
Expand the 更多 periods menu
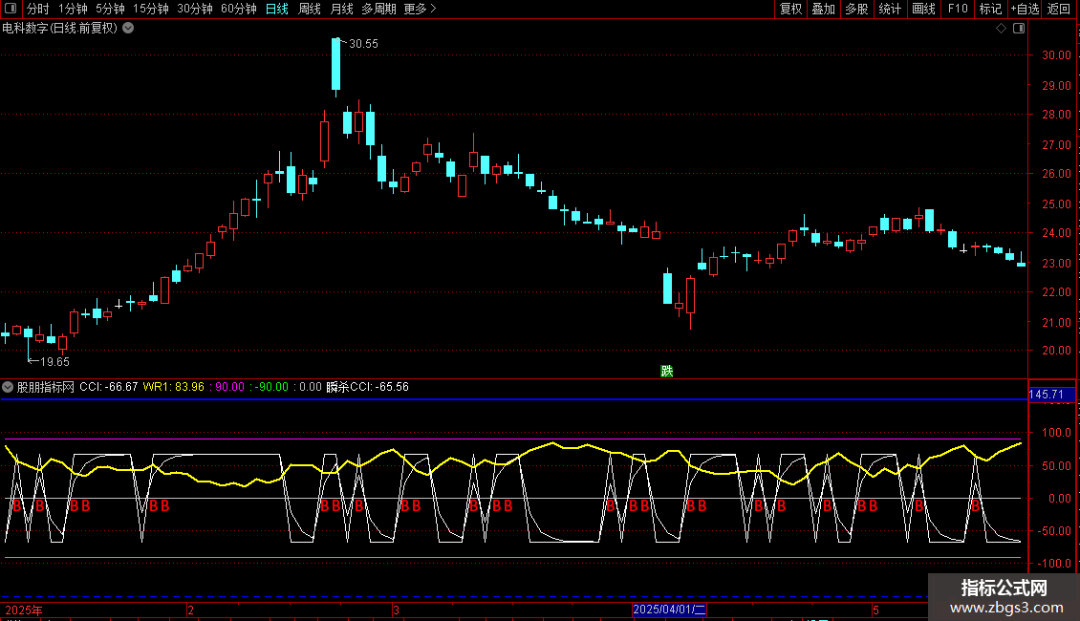(420, 10)
